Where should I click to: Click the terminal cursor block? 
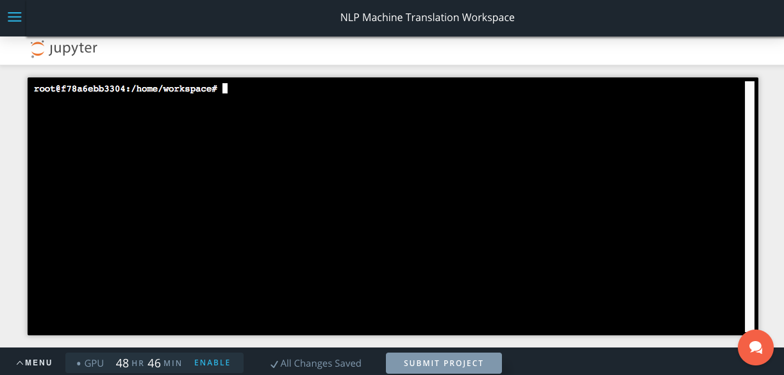click(225, 88)
